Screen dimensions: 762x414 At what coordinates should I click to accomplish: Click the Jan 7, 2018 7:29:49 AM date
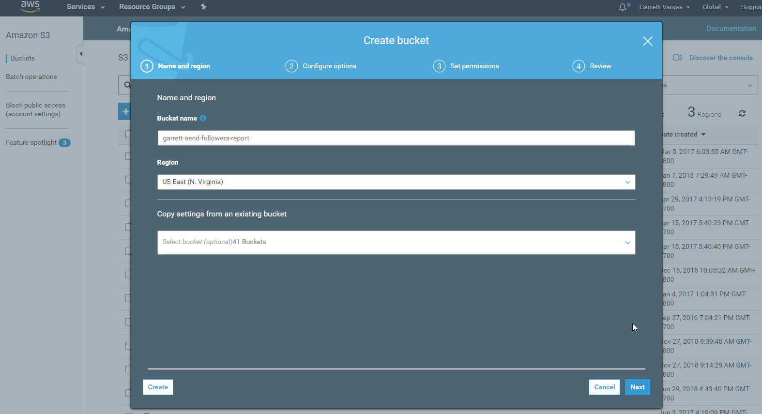[705, 180]
